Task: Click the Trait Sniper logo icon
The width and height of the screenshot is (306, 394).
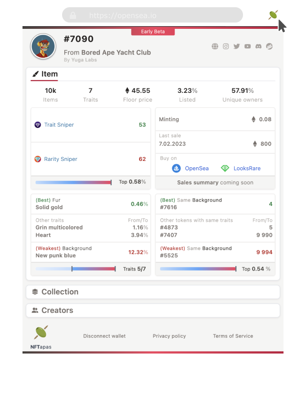Action: click(x=38, y=124)
